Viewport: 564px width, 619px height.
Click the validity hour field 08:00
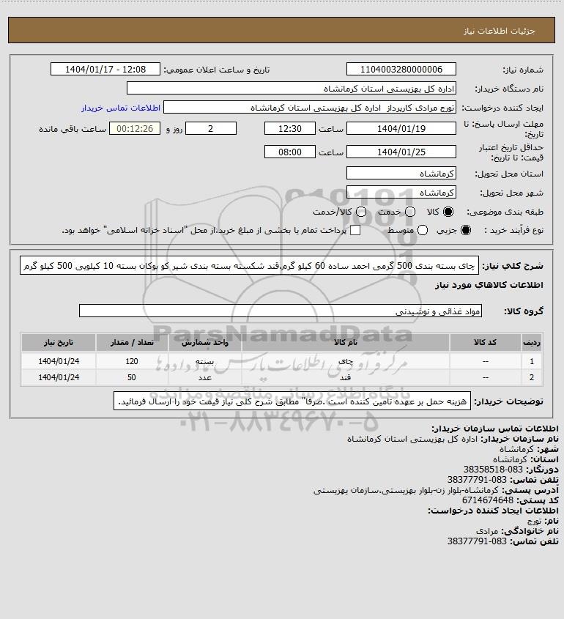click(290, 152)
